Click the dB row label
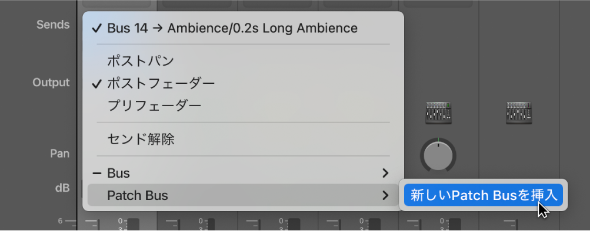 pyautogui.click(x=62, y=188)
